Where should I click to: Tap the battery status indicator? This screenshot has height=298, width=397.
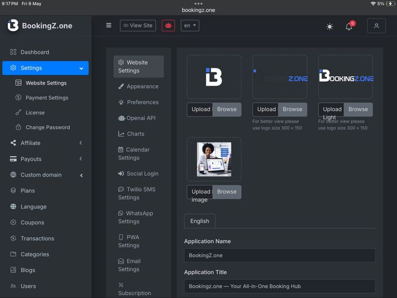pos(390,3)
